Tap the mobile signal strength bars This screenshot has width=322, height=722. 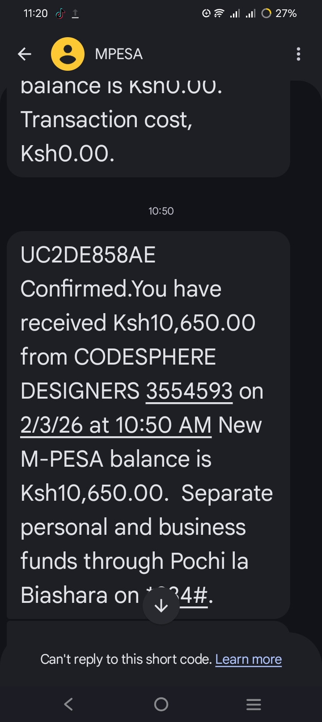tap(242, 13)
